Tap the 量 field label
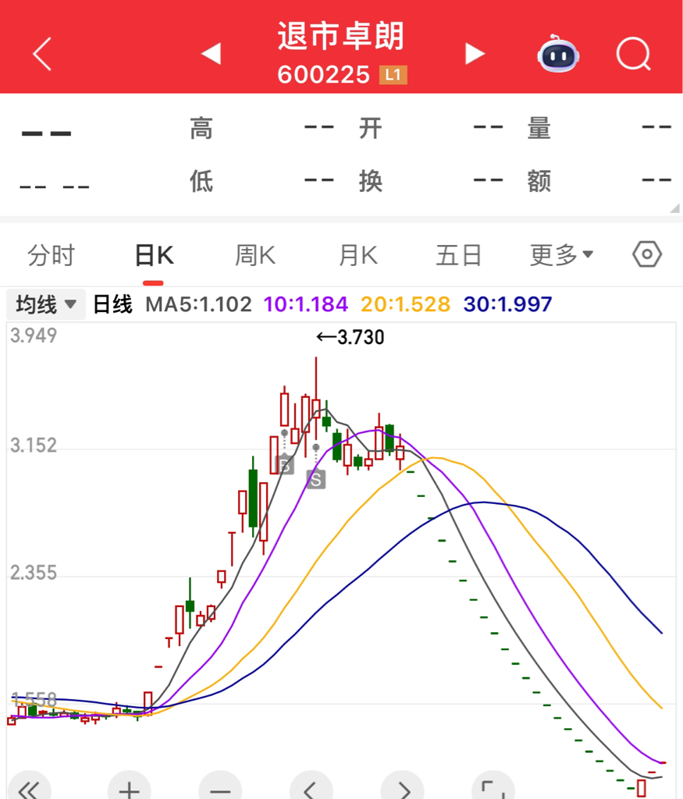 click(x=539, y=128)
